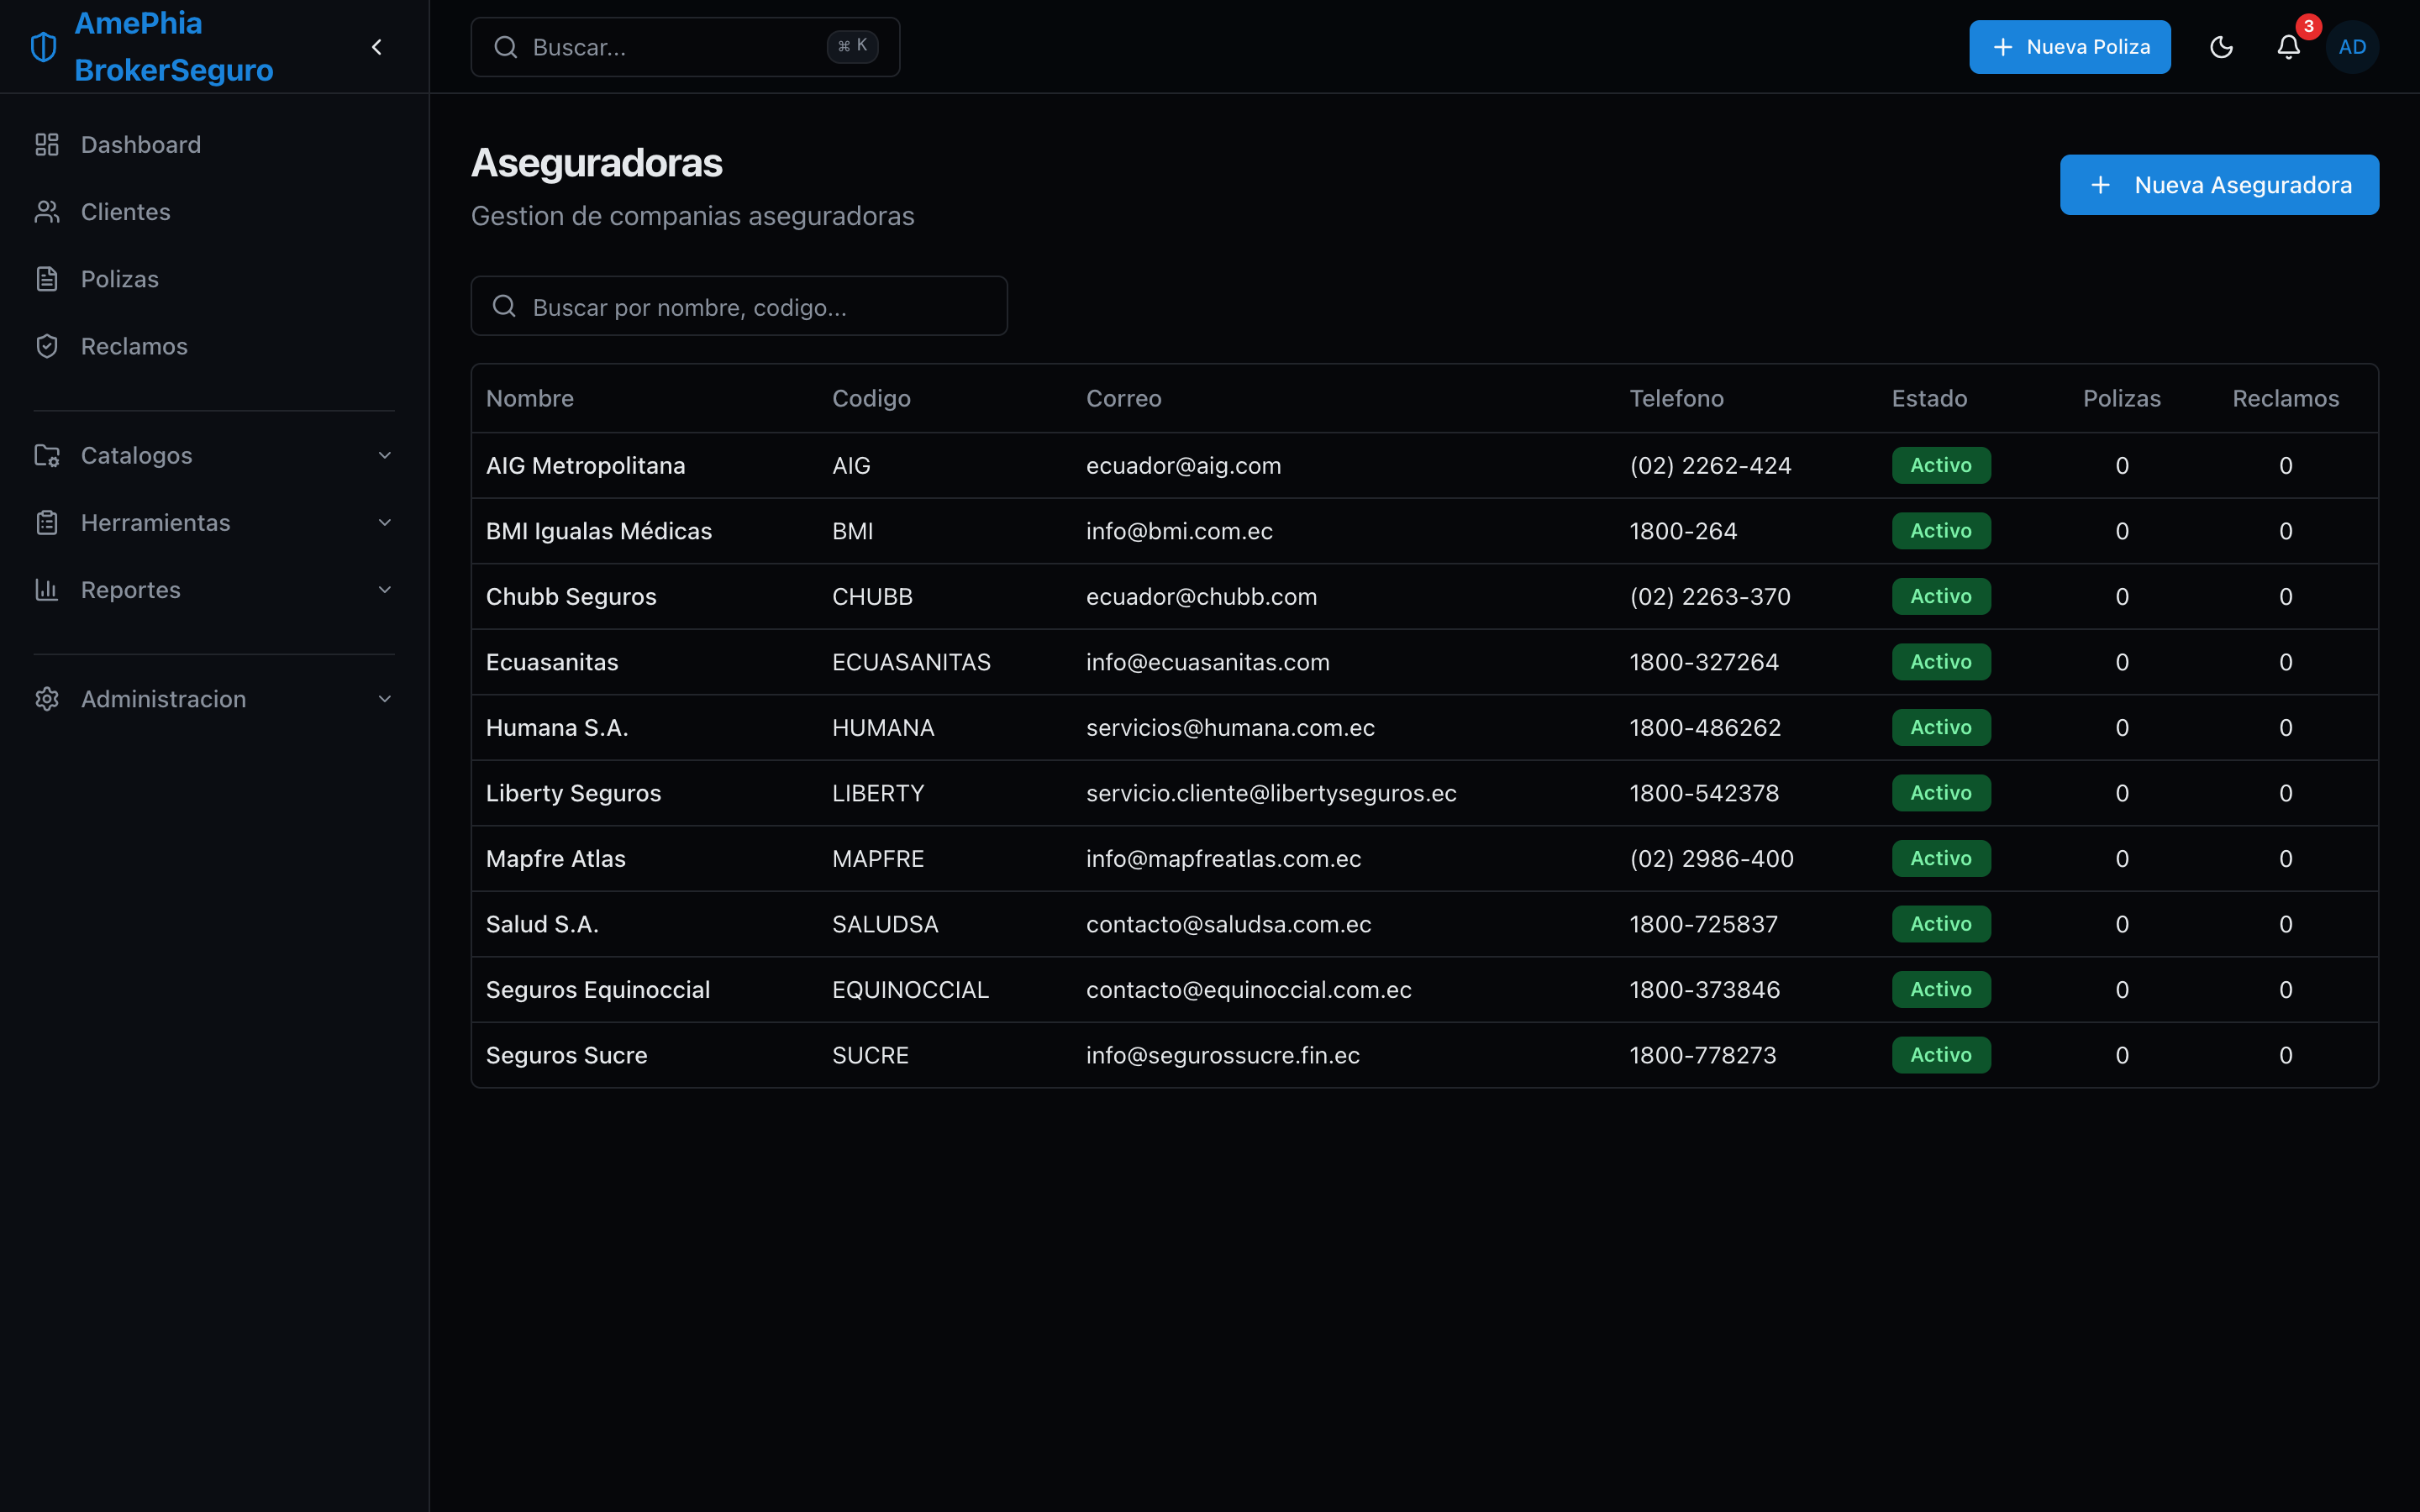This screenshot has width=2420, height=1512.
Task: Click the AmePhia shield logo icon
Action: point(44,47)
